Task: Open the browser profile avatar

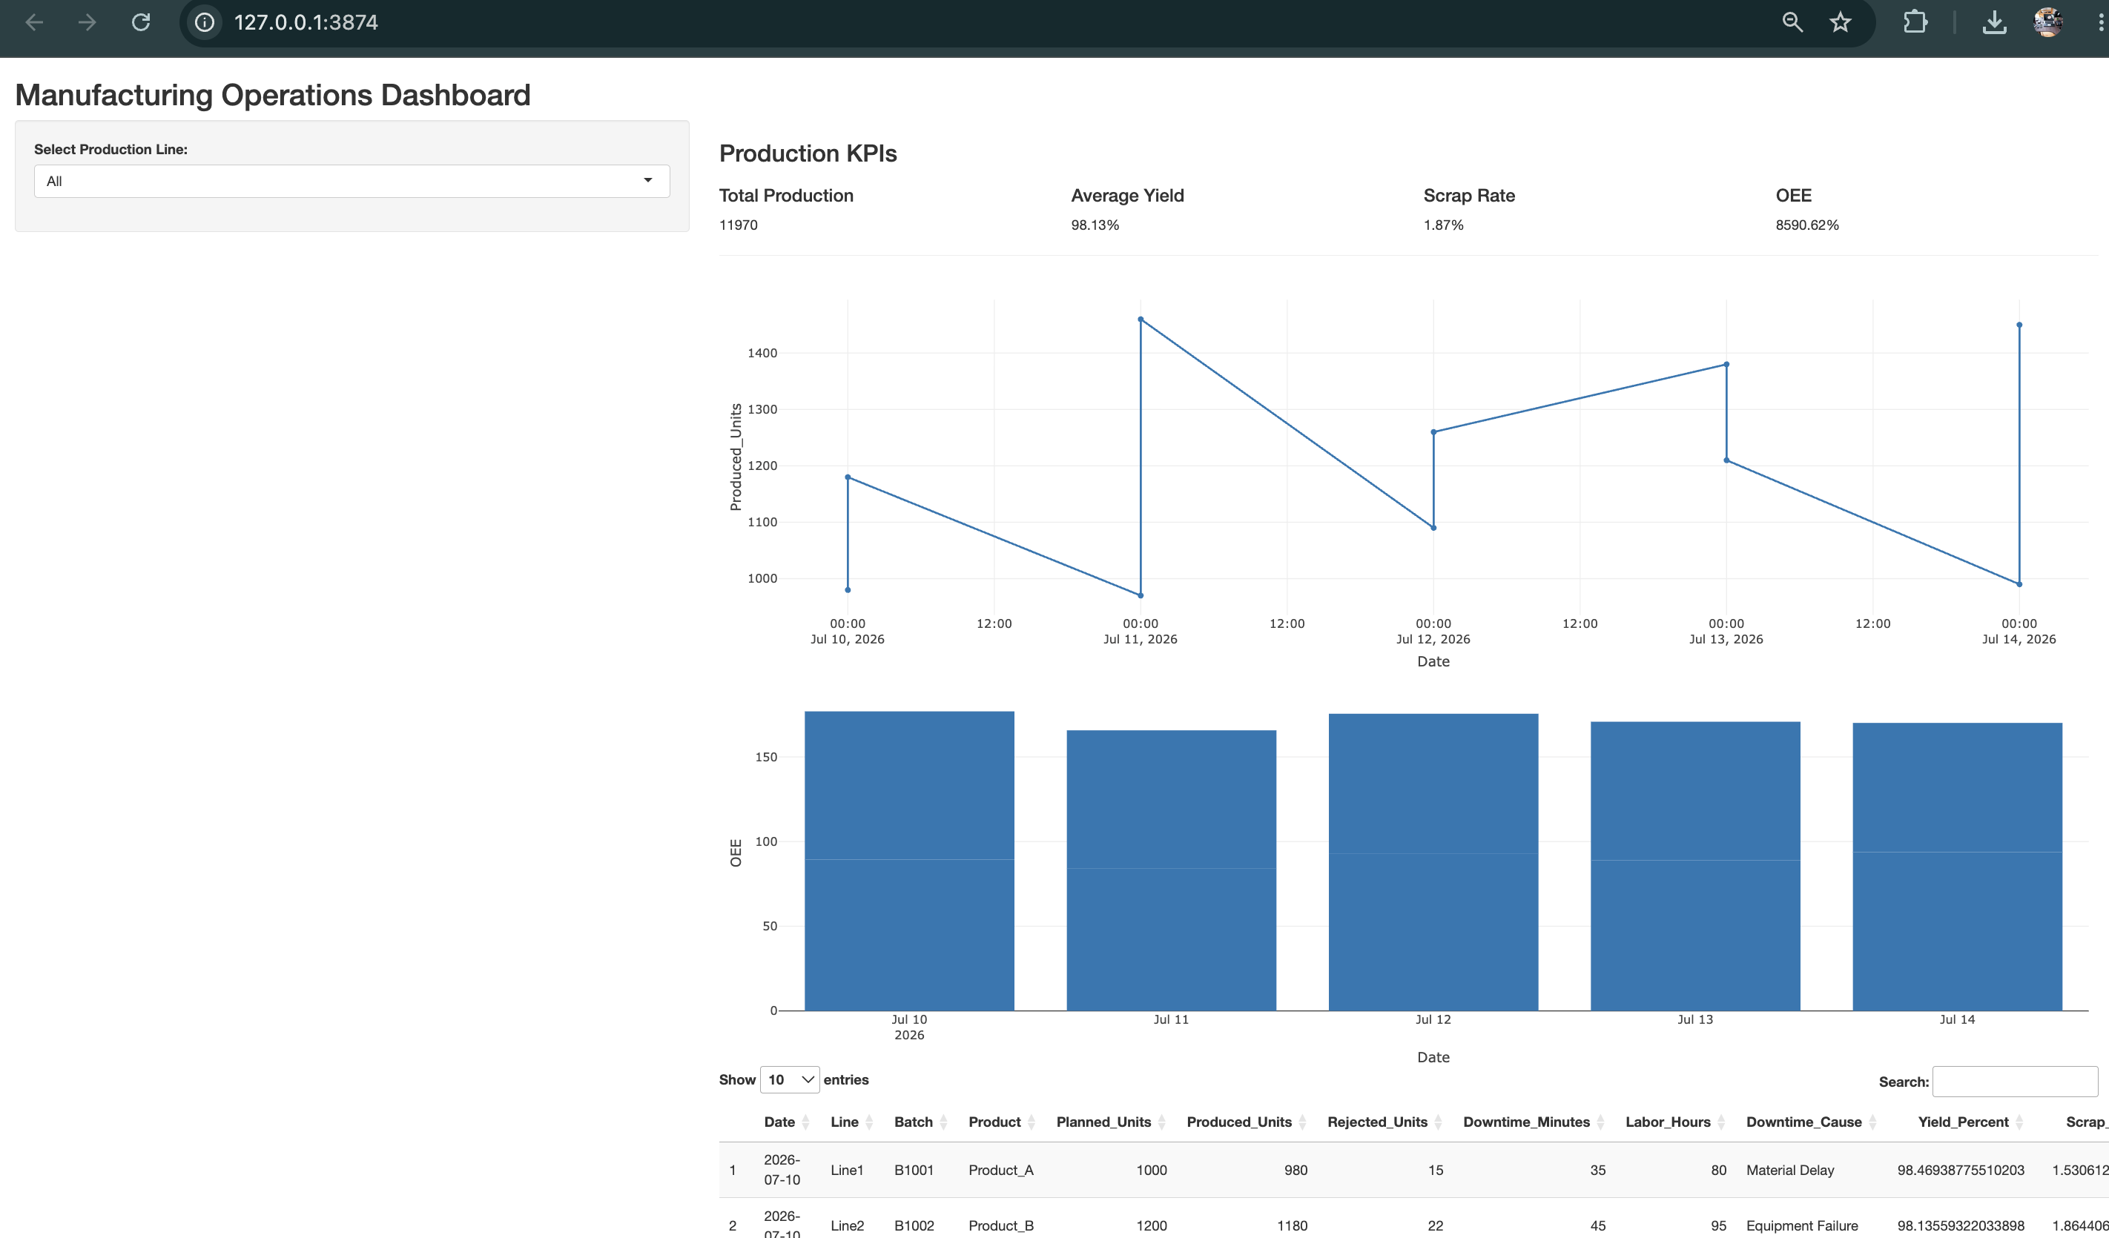Action: [x=2048, y=22]
